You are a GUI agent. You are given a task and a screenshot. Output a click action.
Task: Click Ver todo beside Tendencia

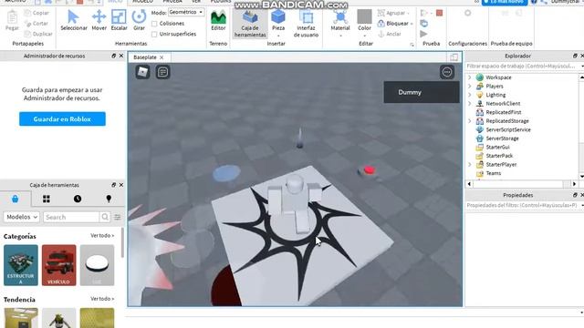tap(102, 299)
